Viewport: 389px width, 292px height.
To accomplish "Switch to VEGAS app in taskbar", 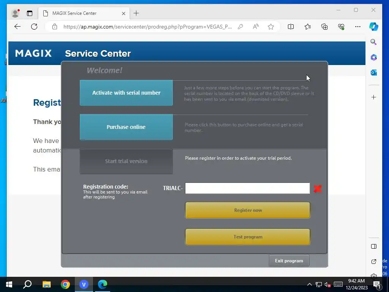I will pos(84,284).
